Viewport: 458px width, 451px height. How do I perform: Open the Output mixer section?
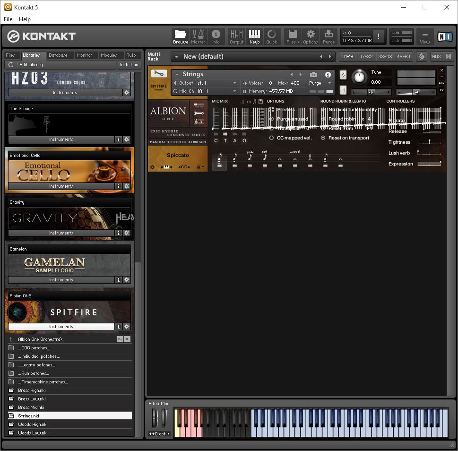(x=237, y=36)
